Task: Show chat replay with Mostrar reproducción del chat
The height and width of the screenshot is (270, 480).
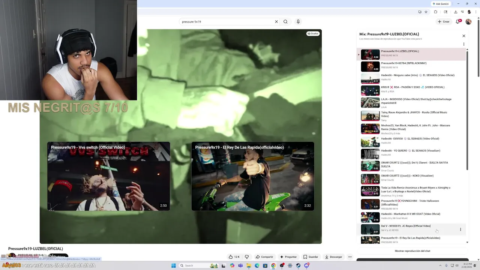Action: point(412,251)
